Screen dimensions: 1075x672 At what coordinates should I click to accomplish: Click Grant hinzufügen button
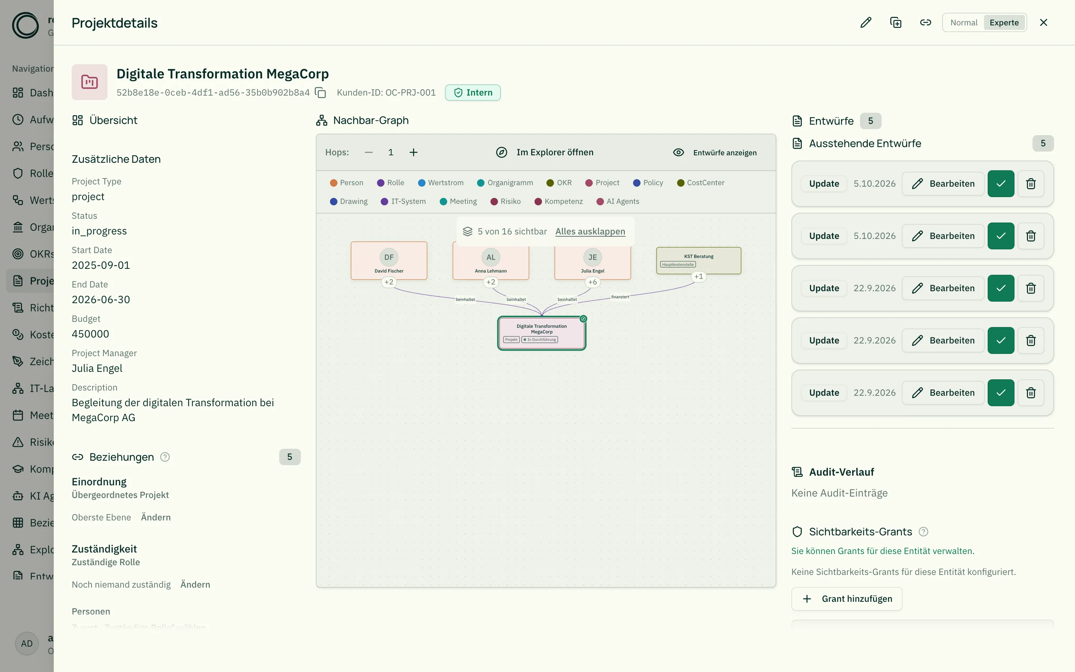pyautogui.click(x=847, y=599)
